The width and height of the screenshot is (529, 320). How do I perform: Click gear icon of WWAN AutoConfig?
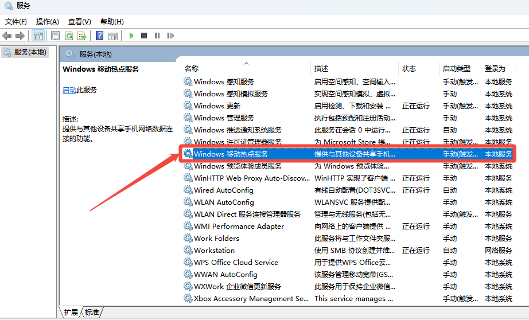click(188, 274)
